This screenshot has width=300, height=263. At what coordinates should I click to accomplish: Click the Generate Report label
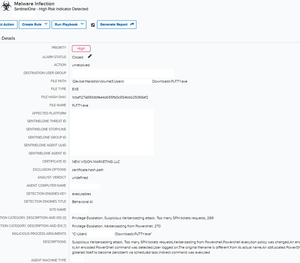[114, 25]
